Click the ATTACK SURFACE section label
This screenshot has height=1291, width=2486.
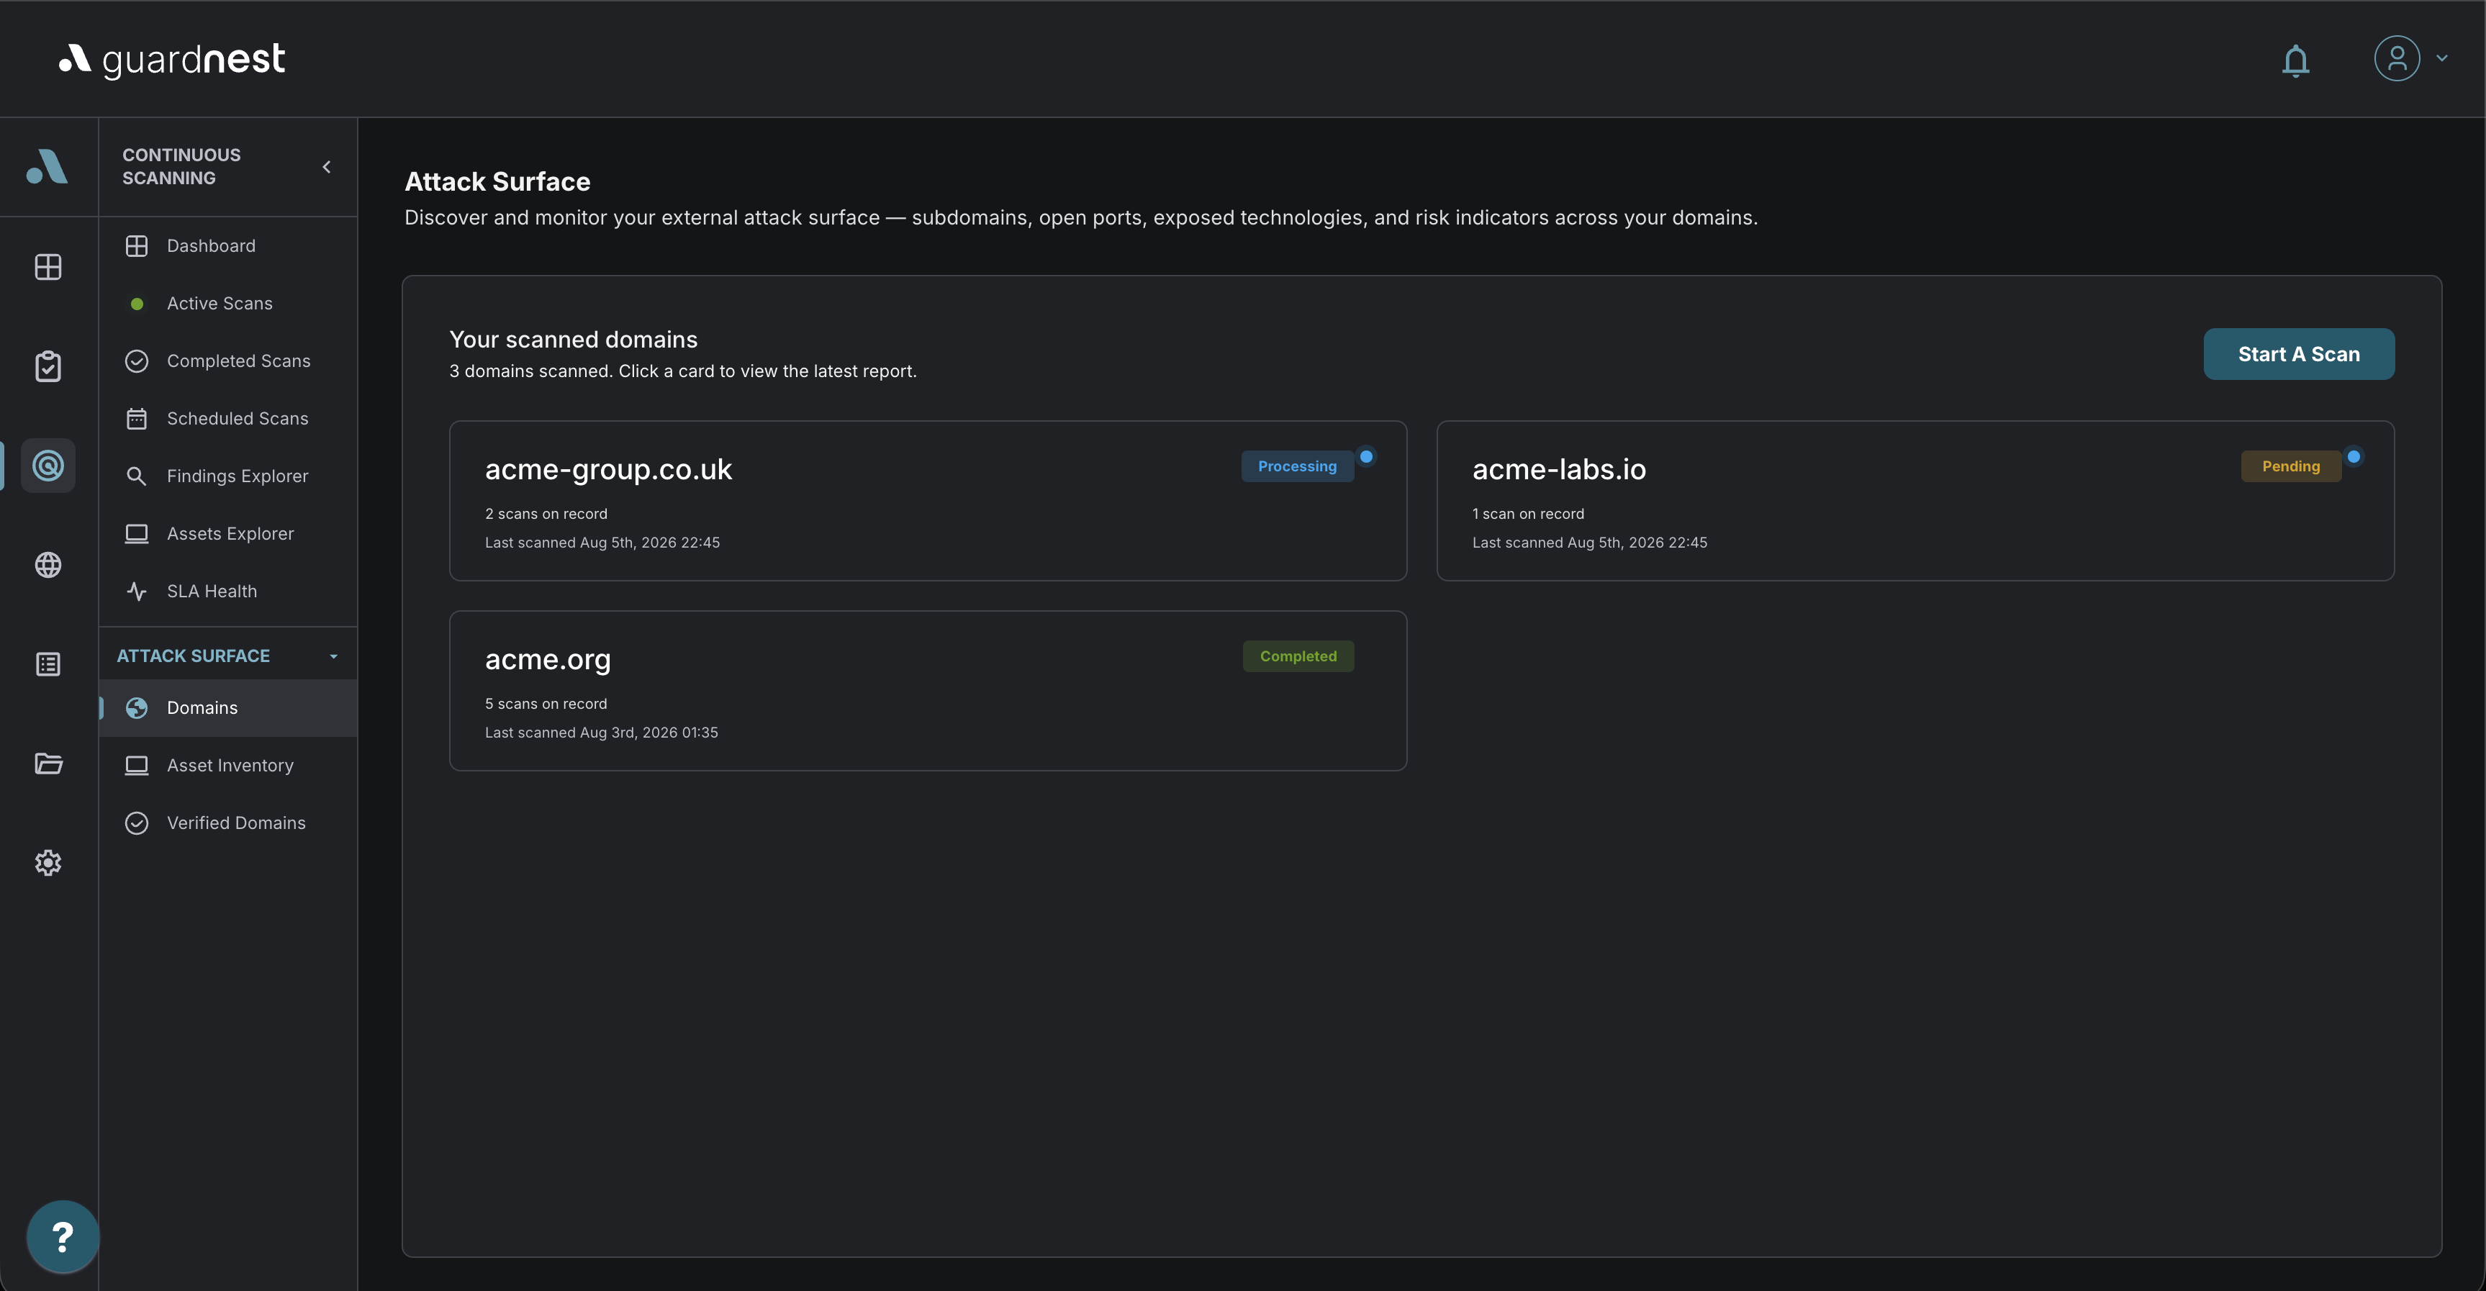(x=193, y=656)
